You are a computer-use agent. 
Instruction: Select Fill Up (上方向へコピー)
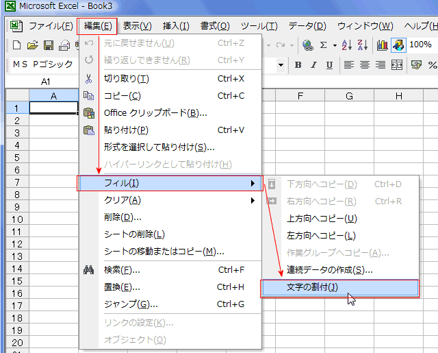click(x=341, y=219)
